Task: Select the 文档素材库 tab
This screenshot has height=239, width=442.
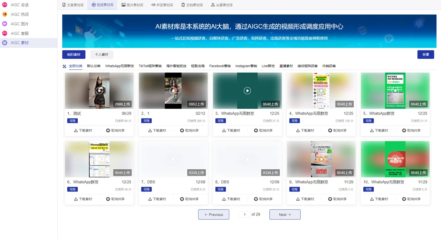Action: (x=192, y=5)
